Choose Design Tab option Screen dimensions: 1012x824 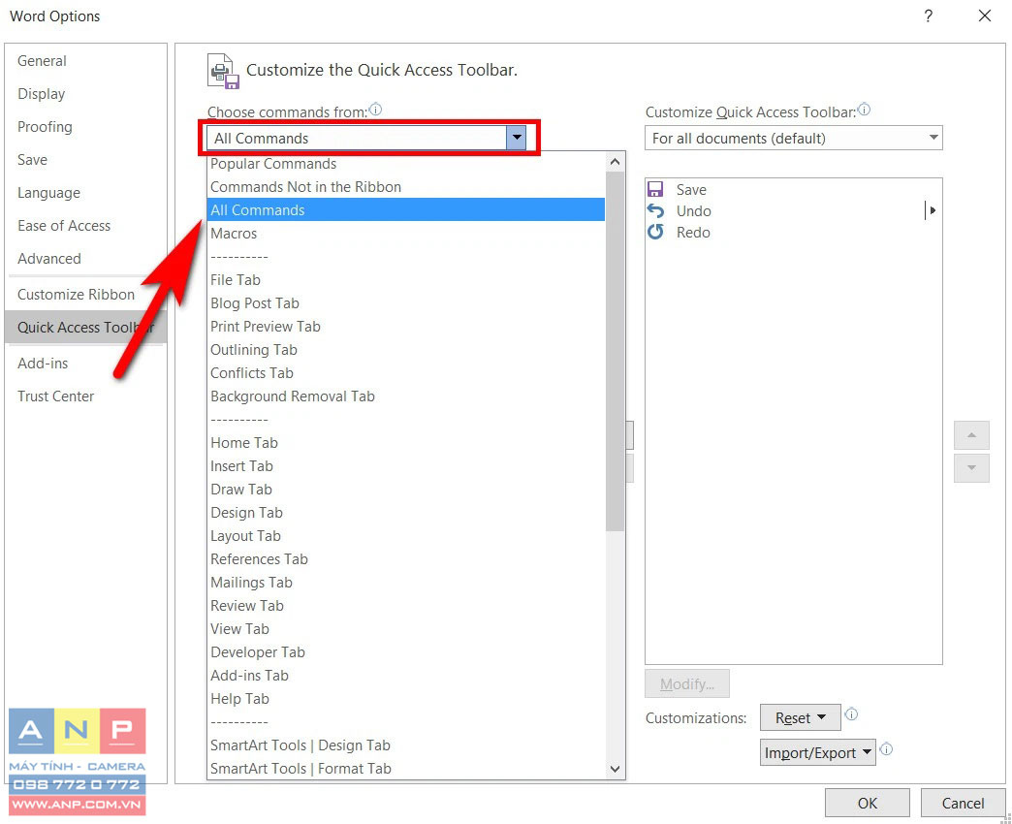(x=406, y=513)
